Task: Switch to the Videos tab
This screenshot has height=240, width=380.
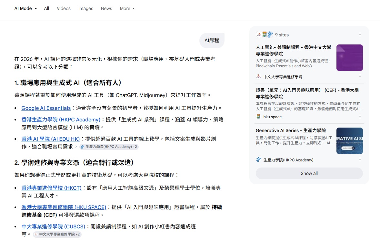Action: [64, 8]
